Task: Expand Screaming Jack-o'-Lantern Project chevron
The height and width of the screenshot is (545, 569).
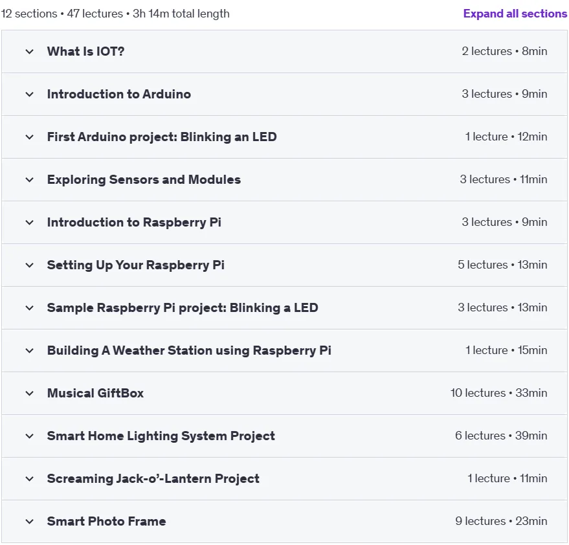Action: 30,479
